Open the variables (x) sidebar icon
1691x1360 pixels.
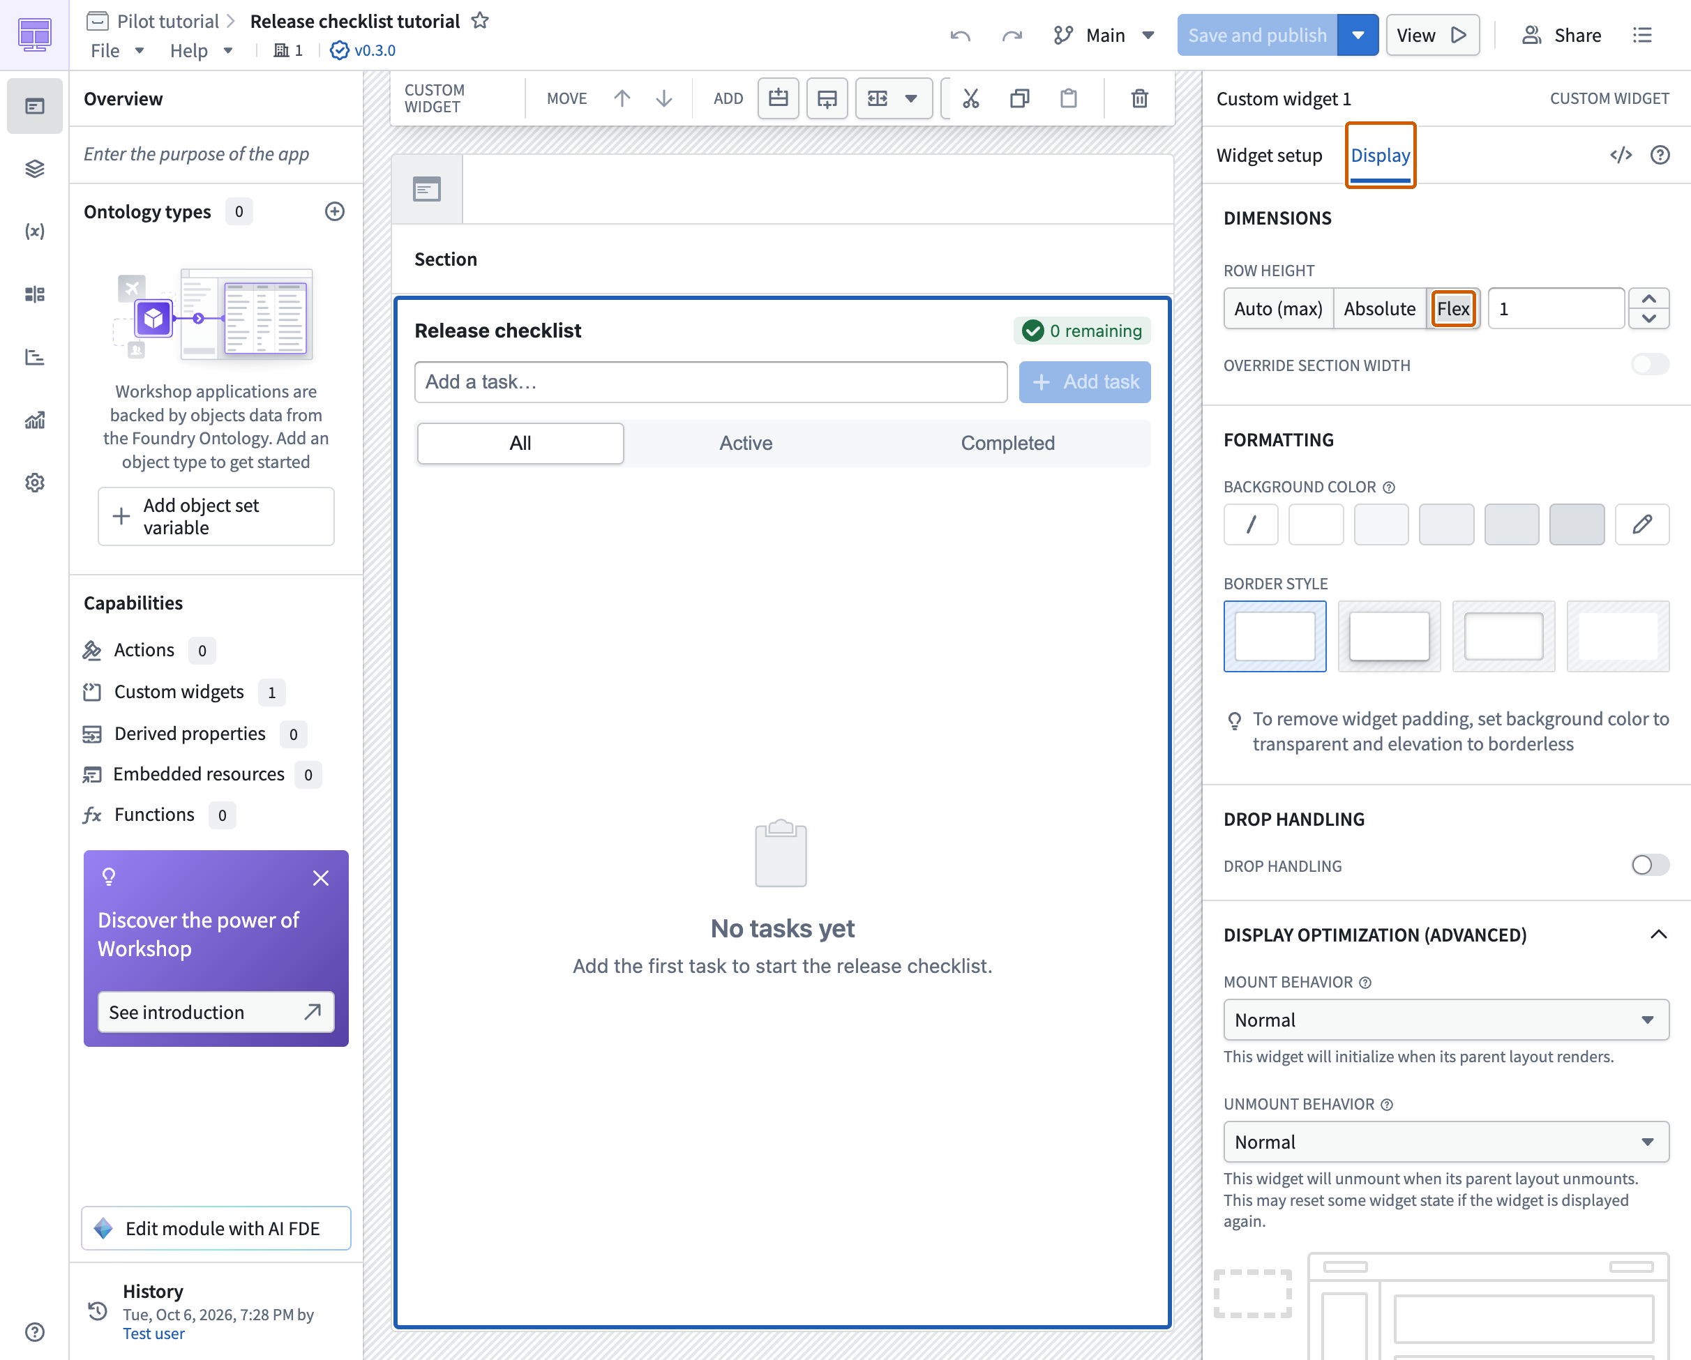coord(34,232)
